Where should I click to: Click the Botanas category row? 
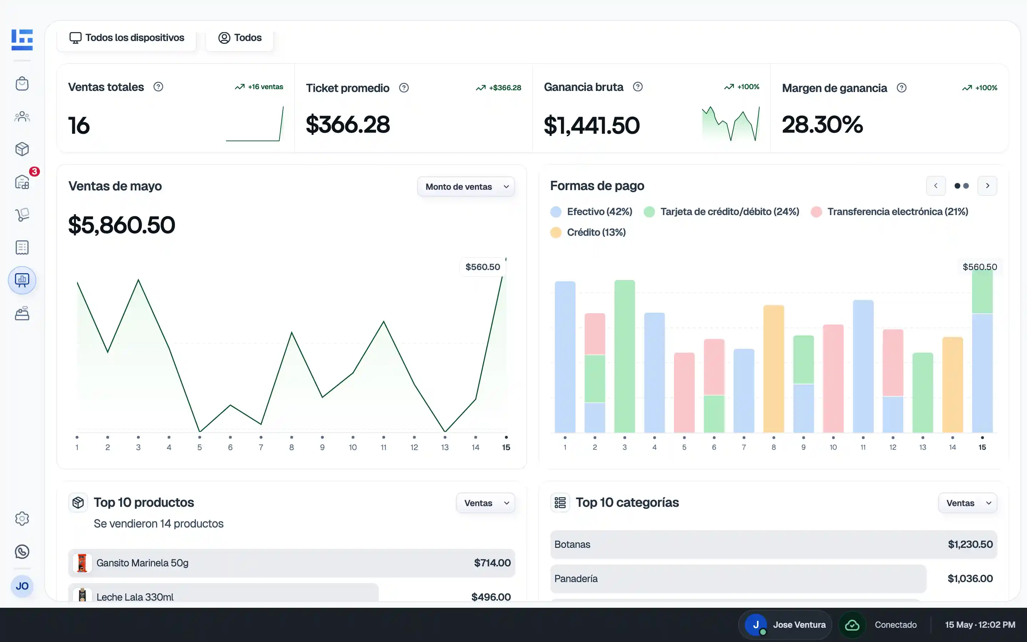pos(774,544)
